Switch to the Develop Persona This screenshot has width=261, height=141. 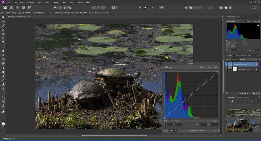pyautogui.click(x=17, y=8)
